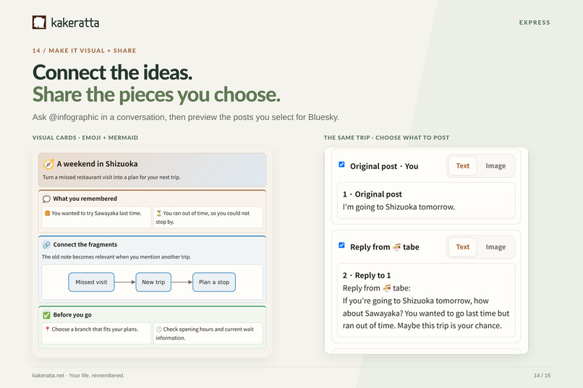The image size is (583, 388).
Task: Click the New trip diagram node
Action: (x=153, y=283)
